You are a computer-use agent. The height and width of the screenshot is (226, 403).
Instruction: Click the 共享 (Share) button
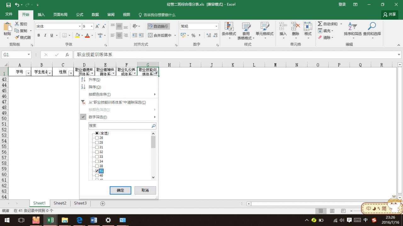point(390,14)
